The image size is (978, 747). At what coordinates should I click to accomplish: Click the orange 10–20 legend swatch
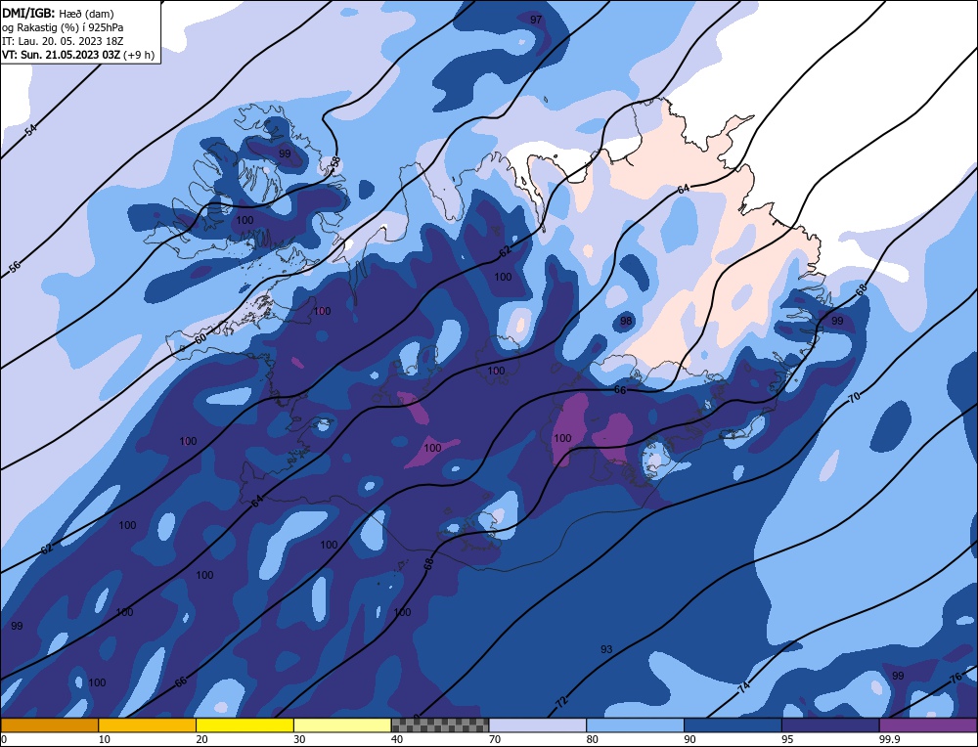tap(148, 725)
